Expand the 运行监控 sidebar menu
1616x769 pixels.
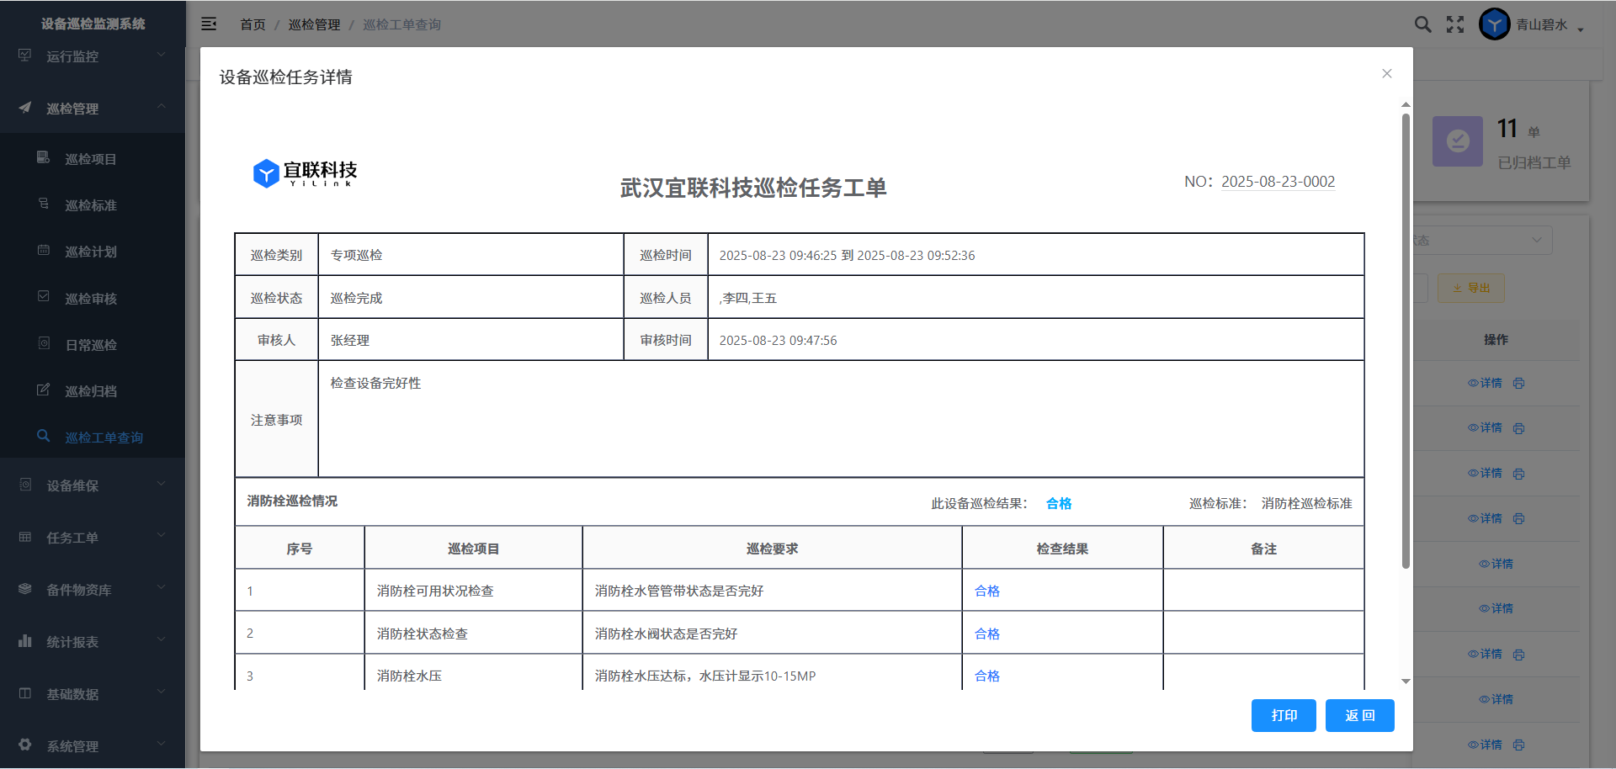(x=93, y=56)
